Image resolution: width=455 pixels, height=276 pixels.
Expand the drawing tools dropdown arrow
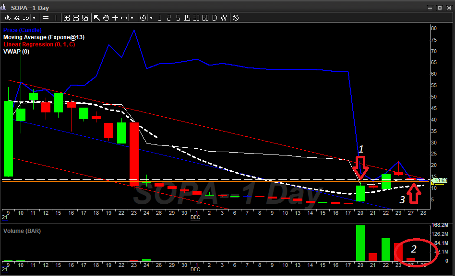132,18
